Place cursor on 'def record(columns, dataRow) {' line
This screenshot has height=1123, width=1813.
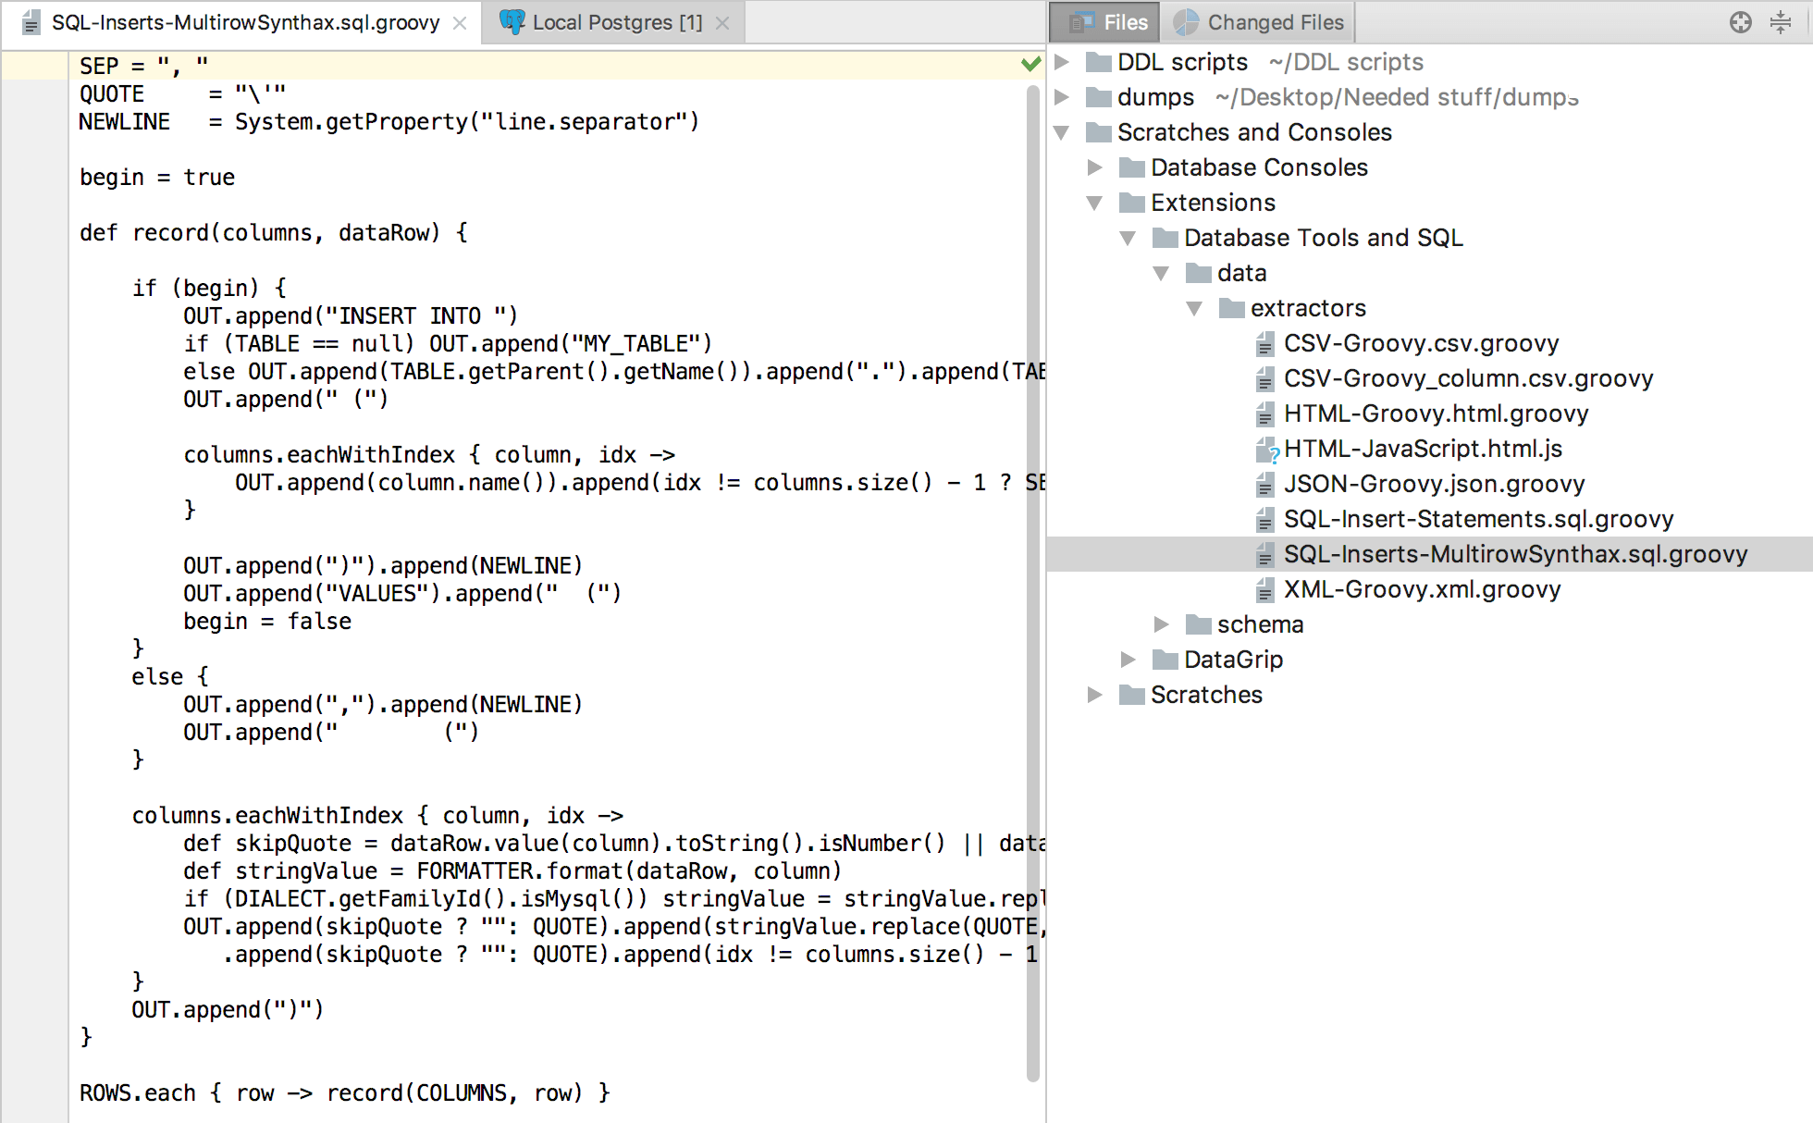click(274, 232)
